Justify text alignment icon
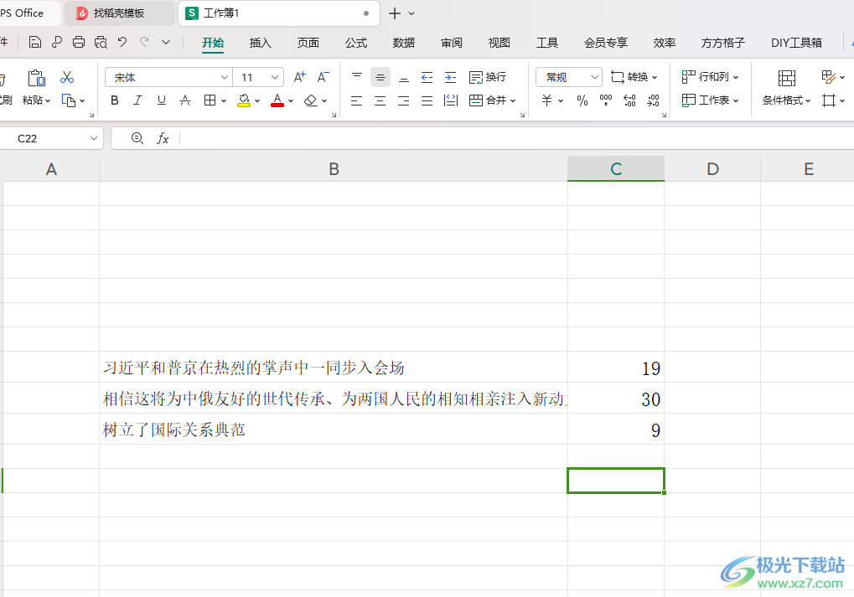 [x=427, y=100]
